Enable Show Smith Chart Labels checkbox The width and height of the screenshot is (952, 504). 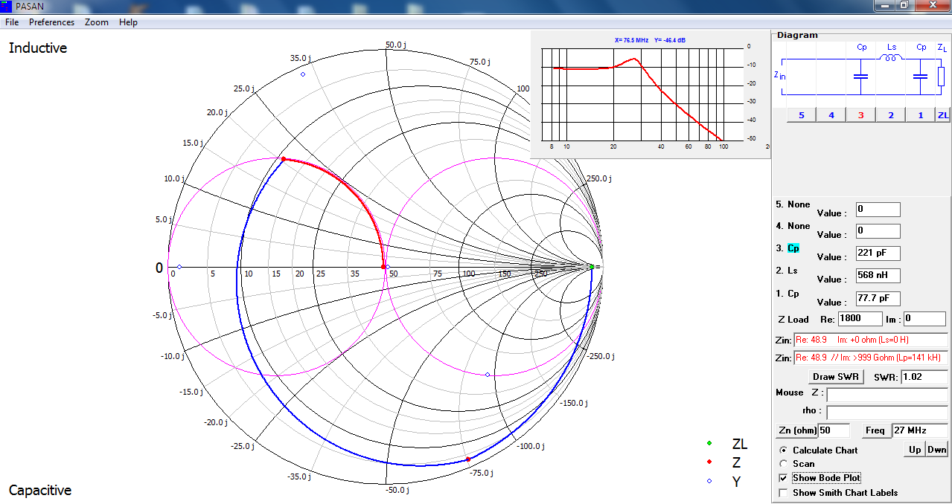coord(783,493)
